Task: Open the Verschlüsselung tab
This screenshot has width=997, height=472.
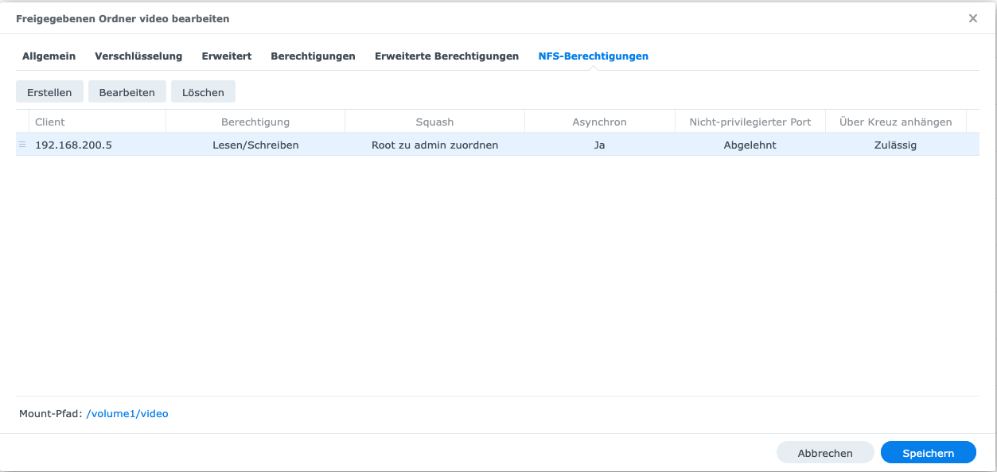Action: pyautogui.click(x=138, y=56)
